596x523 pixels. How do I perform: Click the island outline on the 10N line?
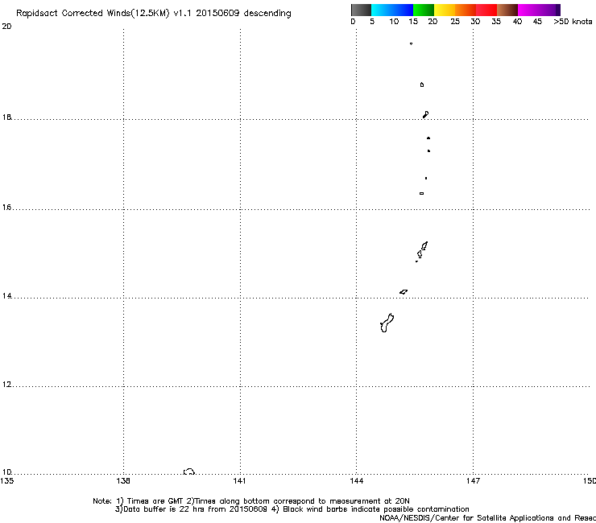pos(189,472)
